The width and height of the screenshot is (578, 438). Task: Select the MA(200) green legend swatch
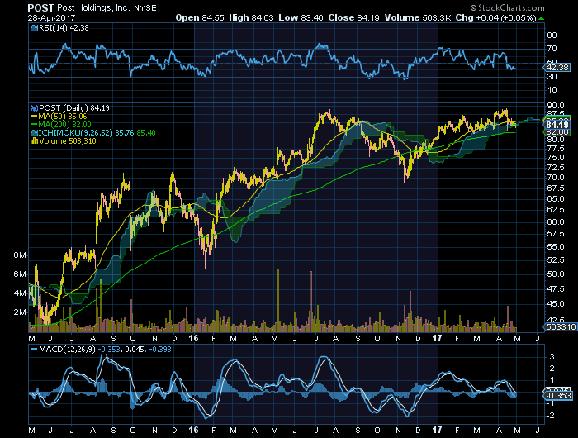coord(34,125)
